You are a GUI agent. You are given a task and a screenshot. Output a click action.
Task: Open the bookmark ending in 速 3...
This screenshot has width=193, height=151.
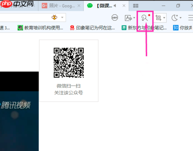click(5, 28)
